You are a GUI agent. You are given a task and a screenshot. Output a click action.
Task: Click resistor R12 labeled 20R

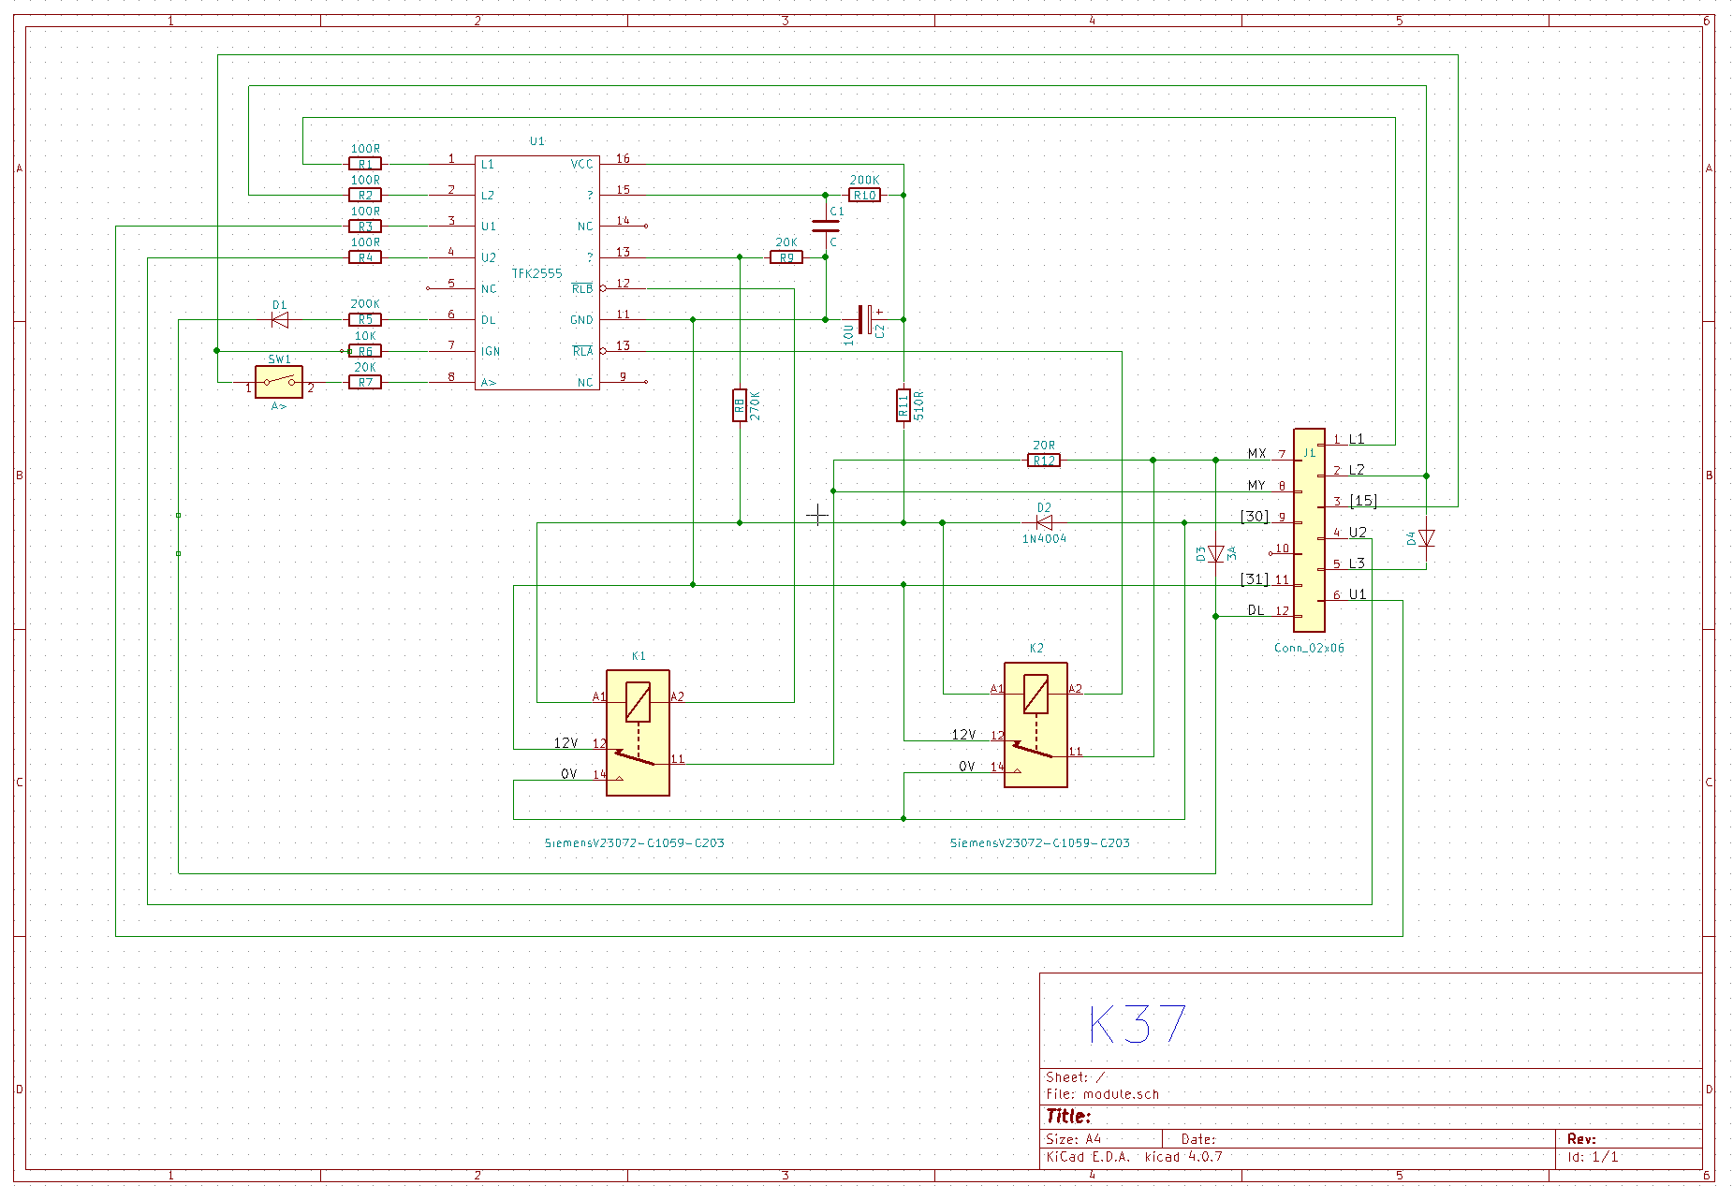click(1044, 461)
